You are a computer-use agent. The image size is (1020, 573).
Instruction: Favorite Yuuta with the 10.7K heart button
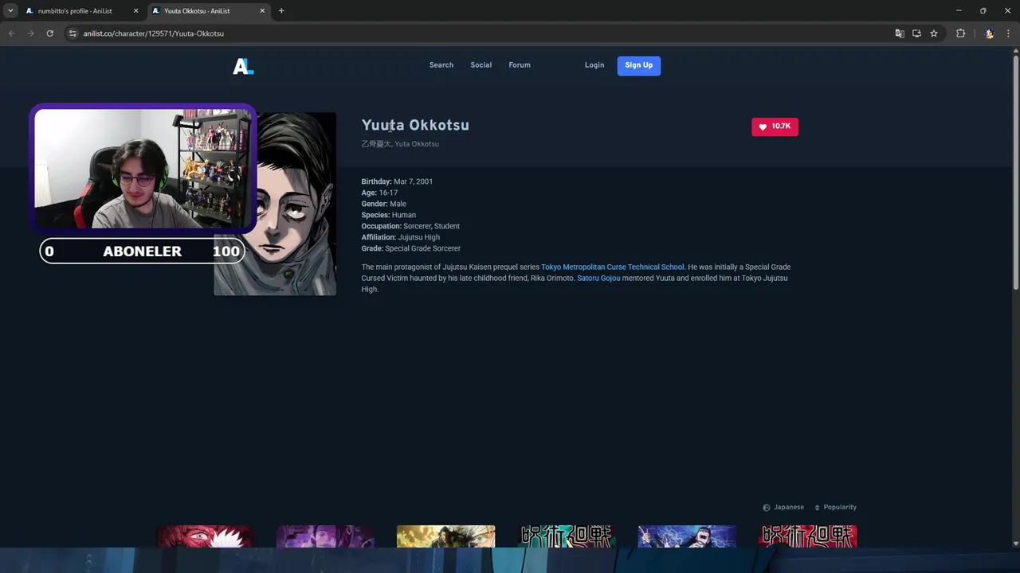[x=775, y=127]
